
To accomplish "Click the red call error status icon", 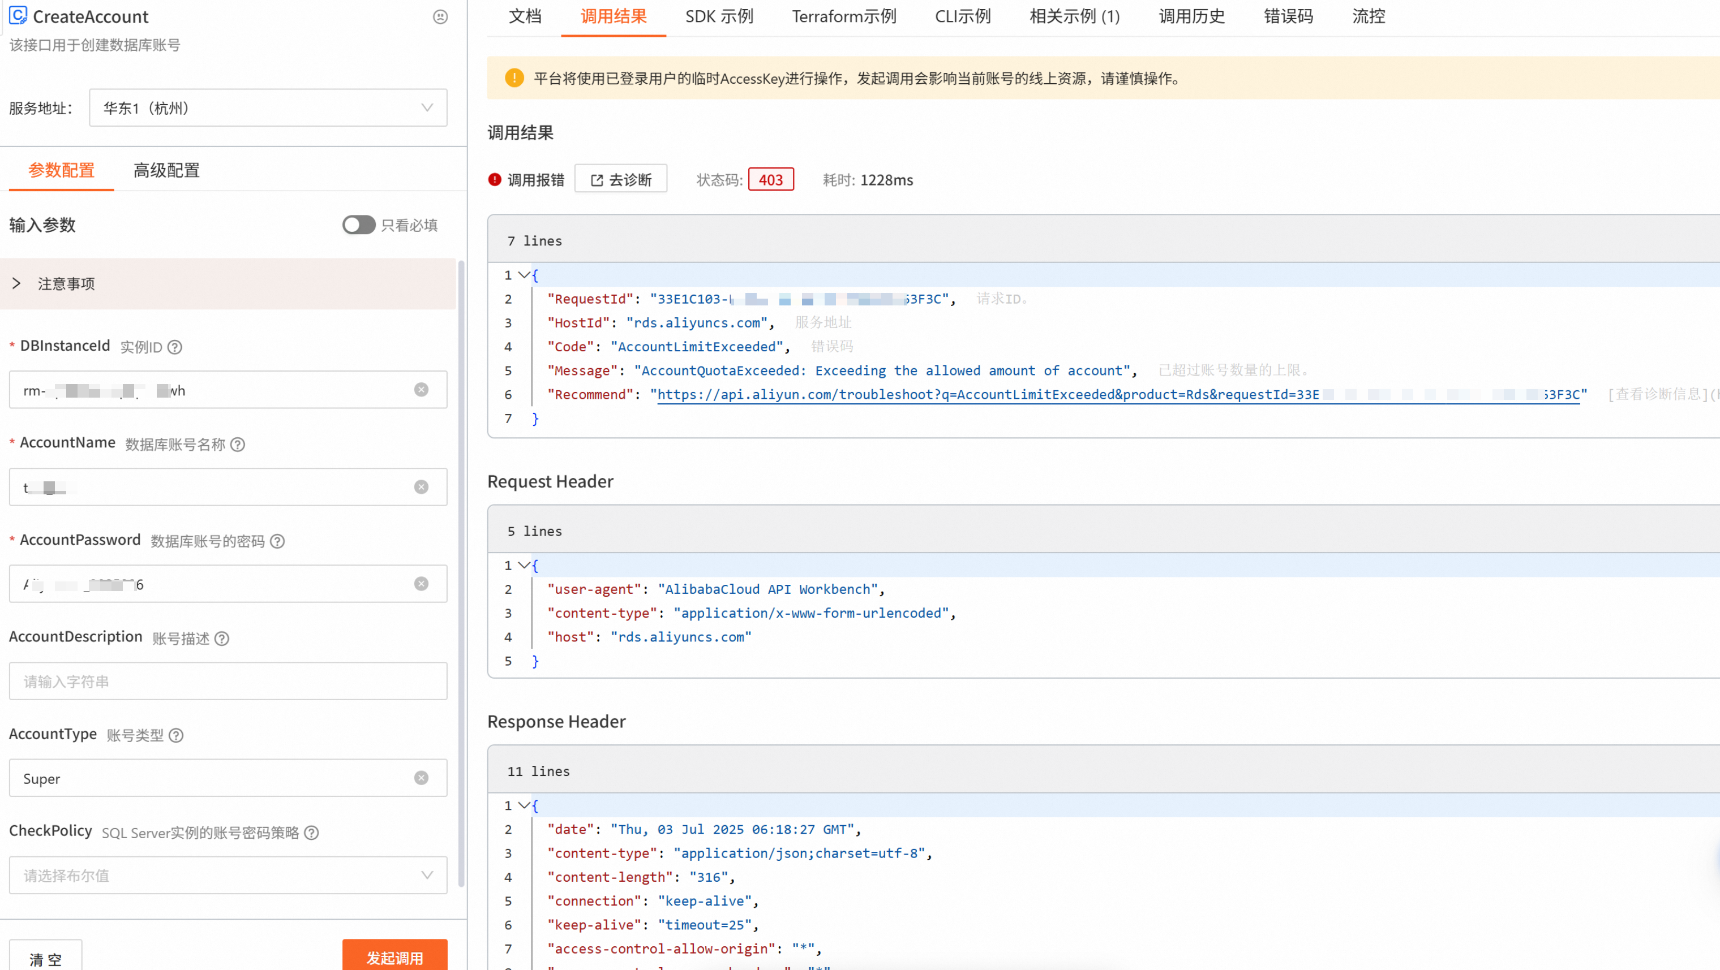I will coord(495,179).
